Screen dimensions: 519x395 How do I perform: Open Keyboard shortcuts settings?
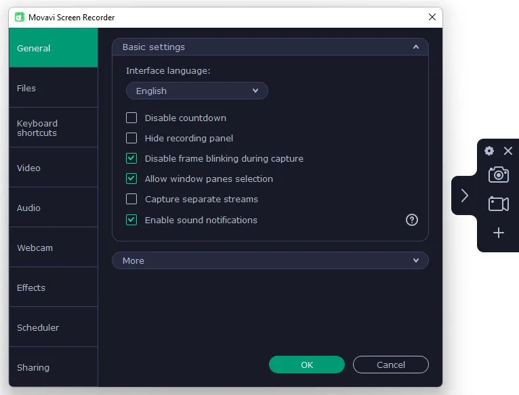[x=54, y=128]
